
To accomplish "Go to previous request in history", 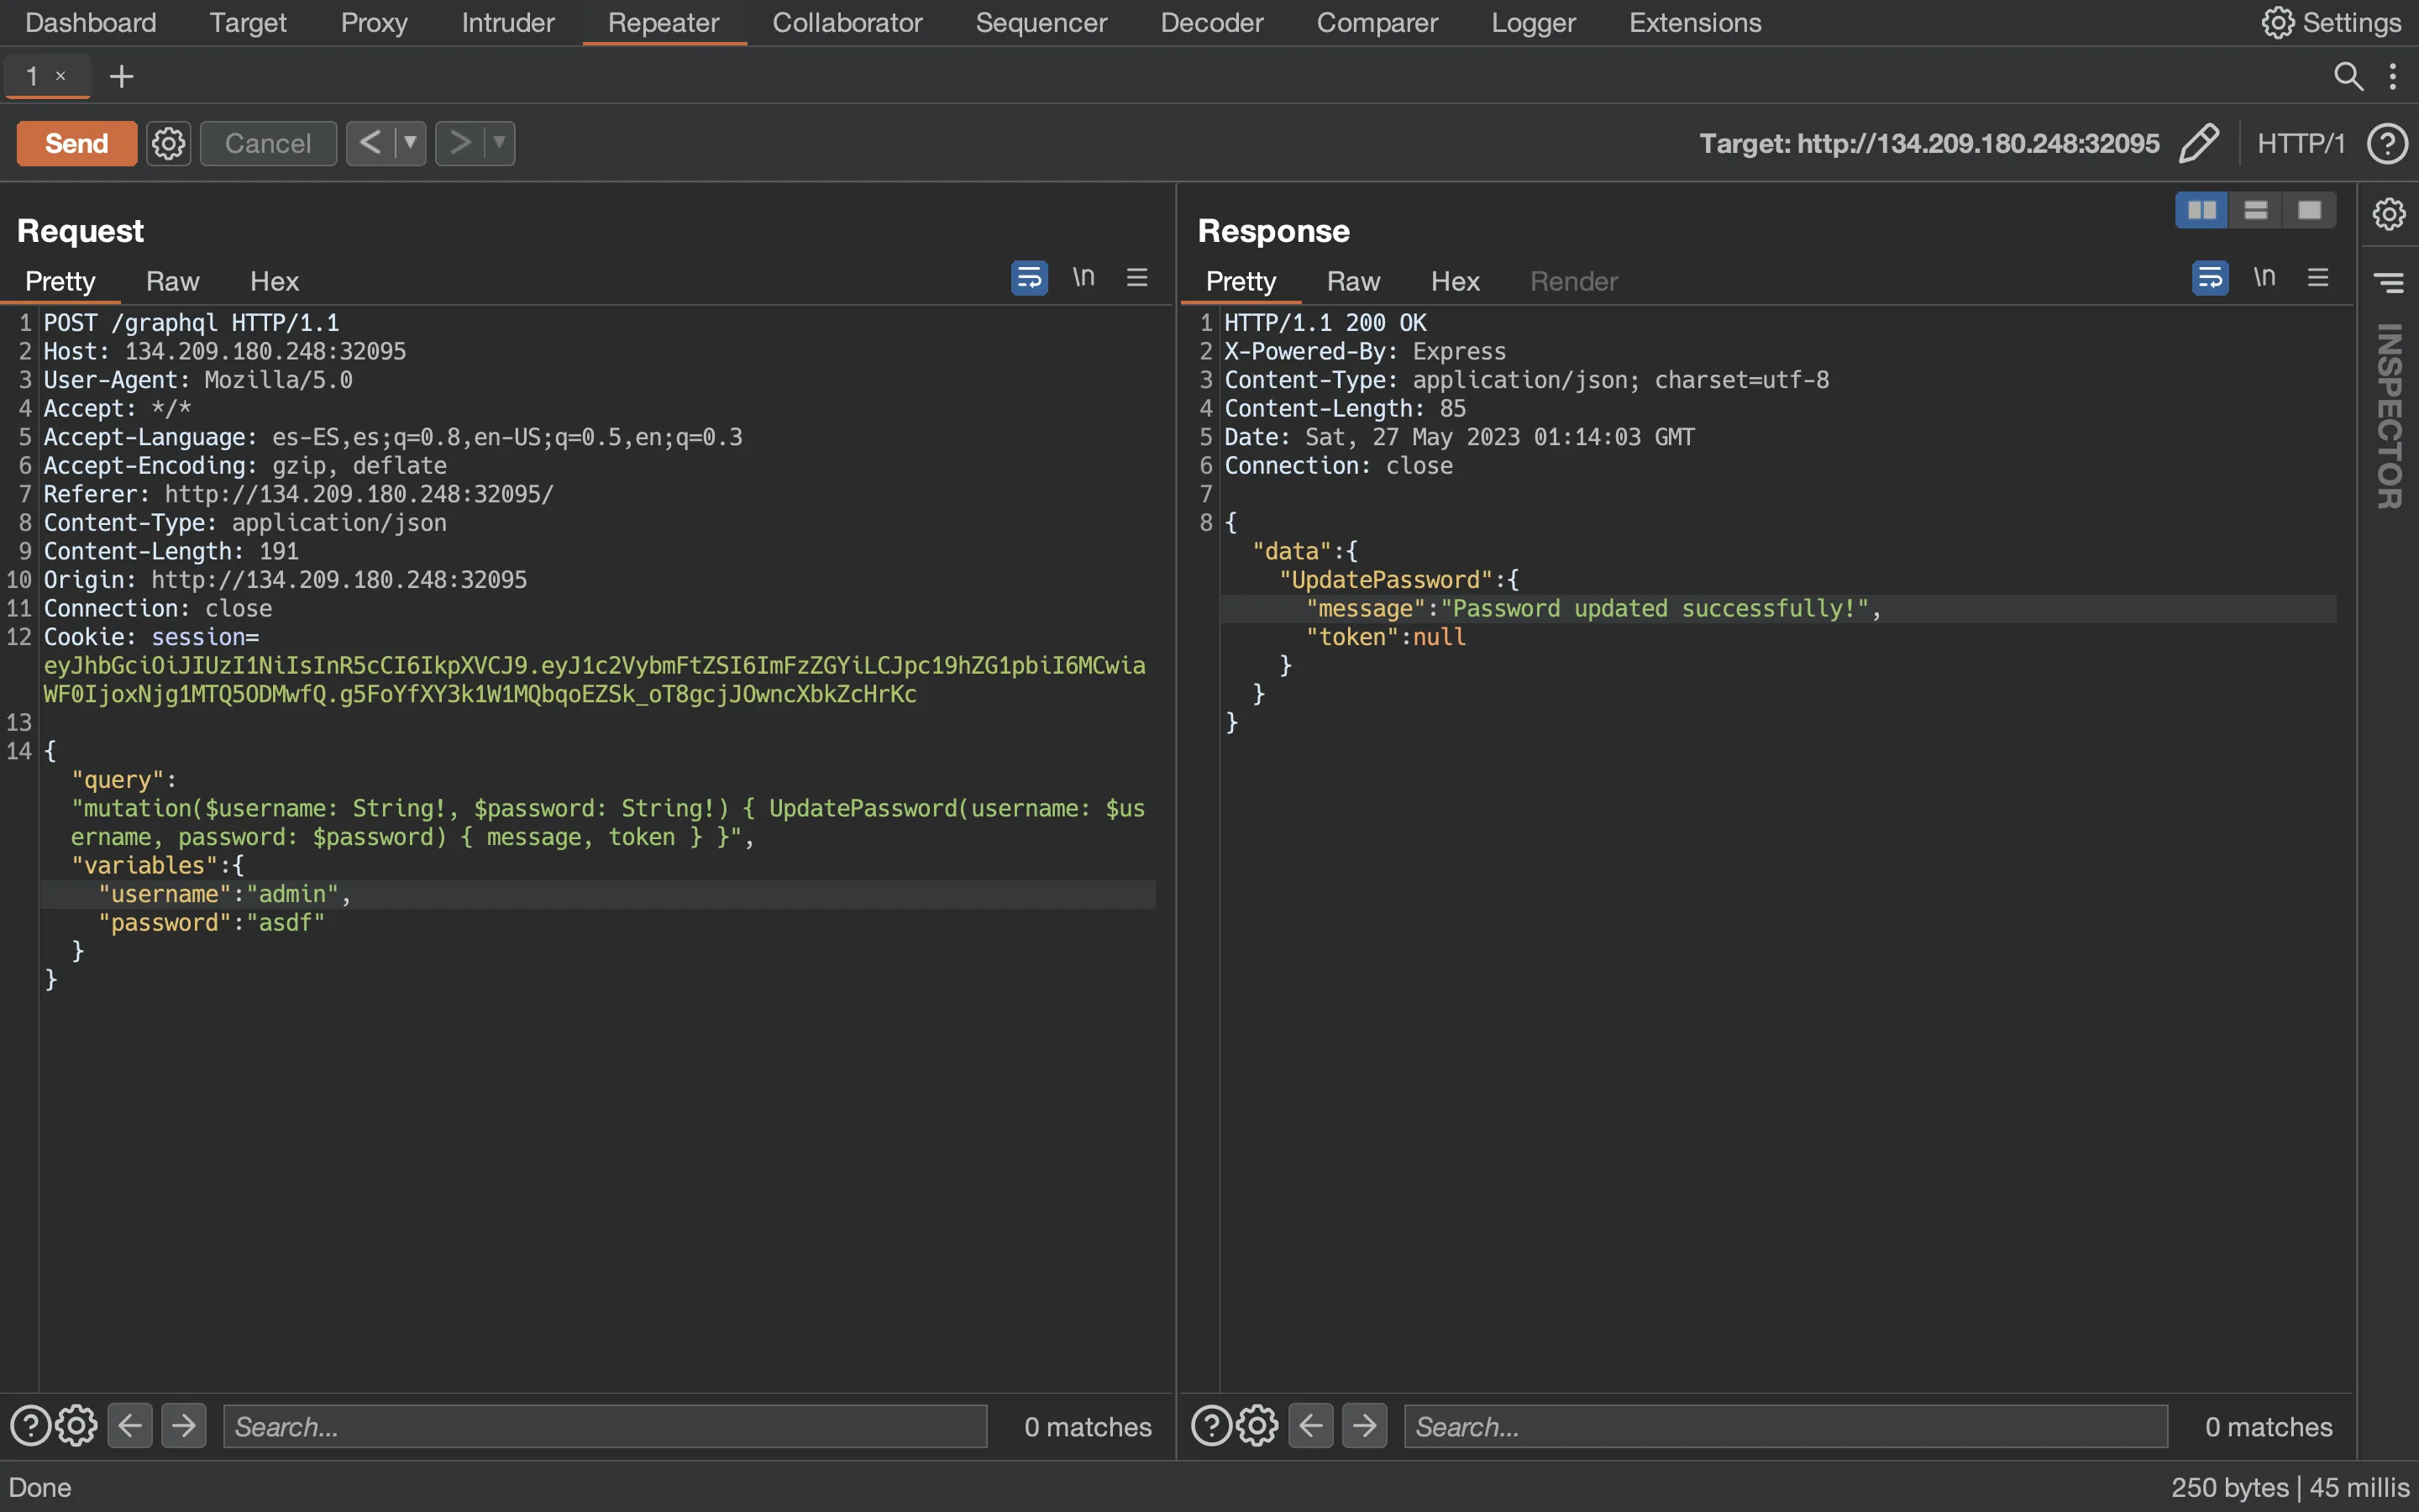I will coord(370,143).
